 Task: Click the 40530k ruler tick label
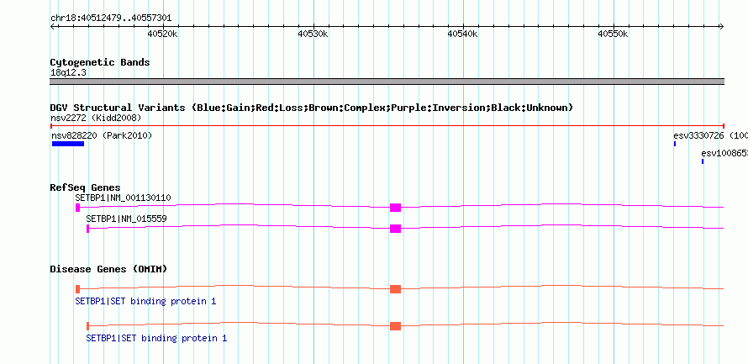(313, 34)
